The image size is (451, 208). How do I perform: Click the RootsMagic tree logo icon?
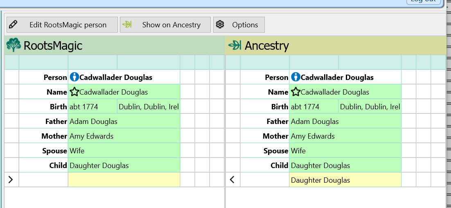click(14, 45)
